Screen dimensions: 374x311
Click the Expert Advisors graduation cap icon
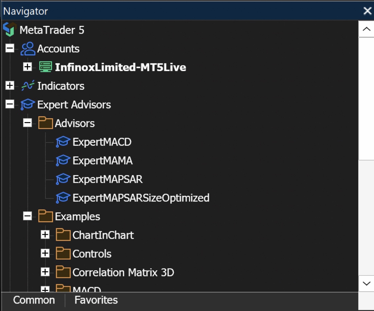point(28,104)
